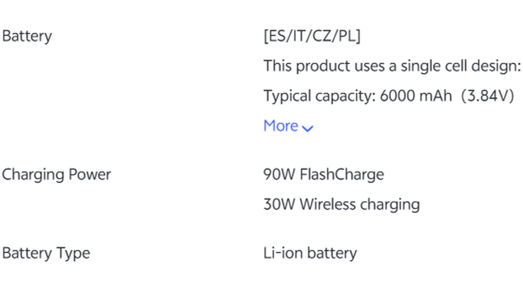The width and height of the screenshot is (523, 291).
Task: Click the (3.84V) voltage text
Action: point(488,96)
